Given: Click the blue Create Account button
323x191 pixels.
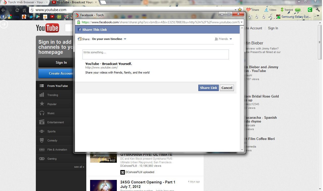Looking at the screenshot, I should coord(56,73).
